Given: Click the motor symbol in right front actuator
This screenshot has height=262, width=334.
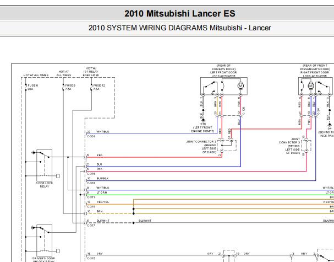Looking at the screenshot, I should (311, 86).
